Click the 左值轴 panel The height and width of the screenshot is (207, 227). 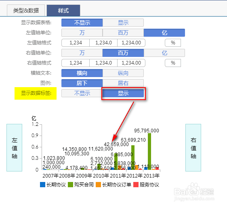click(14, 148)
